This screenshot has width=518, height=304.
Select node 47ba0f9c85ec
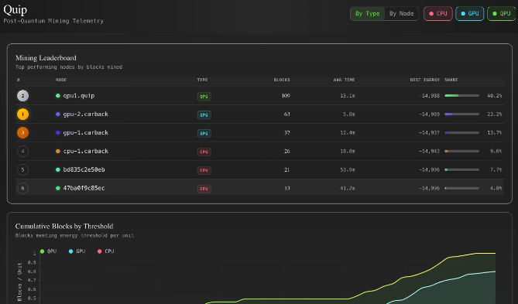click(x=84, y=188)
